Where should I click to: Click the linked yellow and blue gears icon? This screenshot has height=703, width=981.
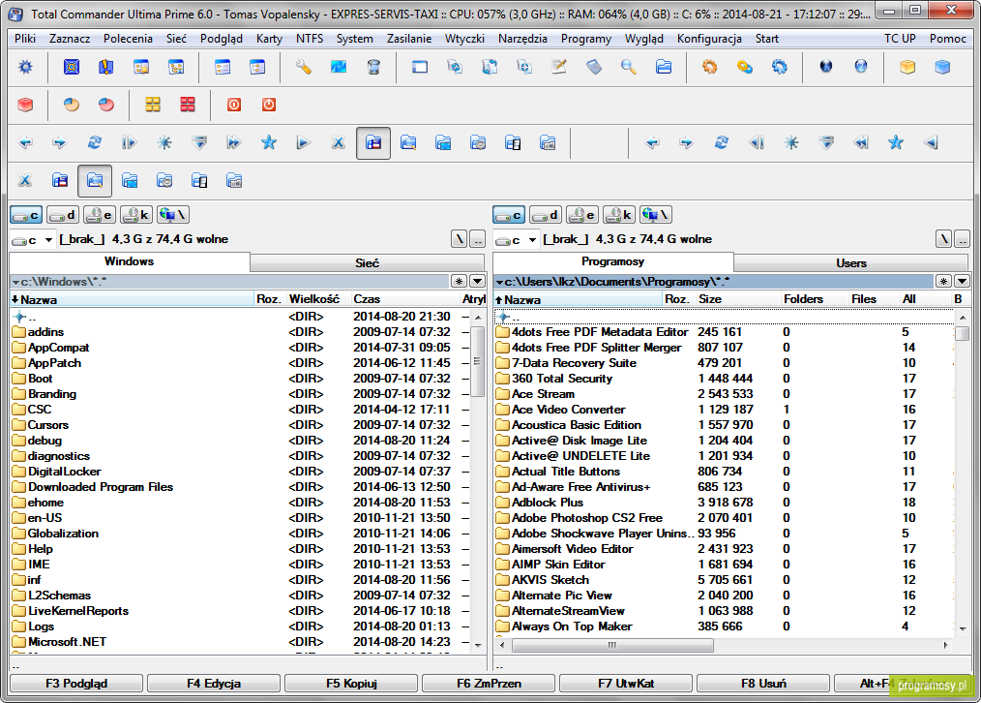pyautogui.click(x=745, y=67)
